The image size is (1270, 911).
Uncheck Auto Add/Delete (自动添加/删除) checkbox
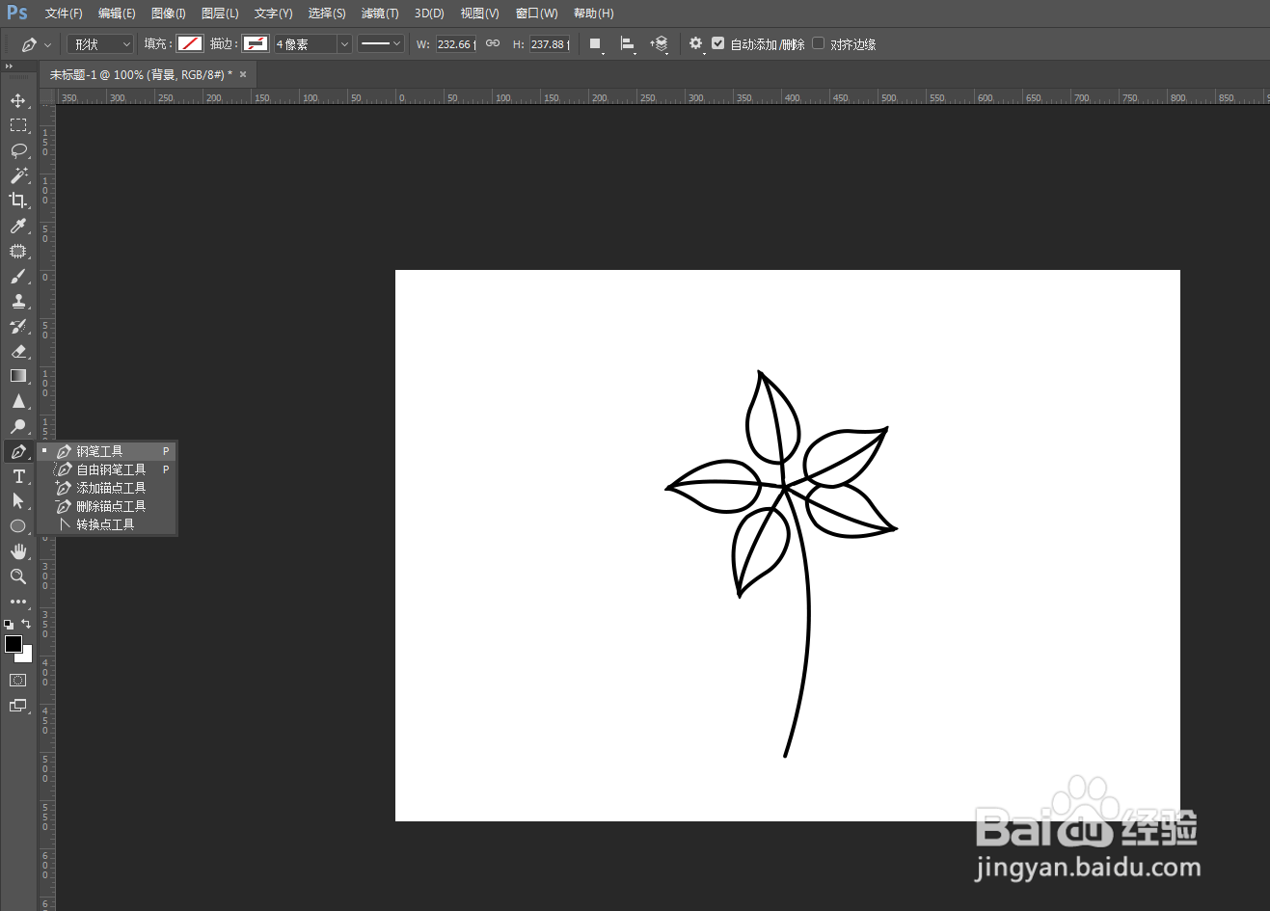718,43
